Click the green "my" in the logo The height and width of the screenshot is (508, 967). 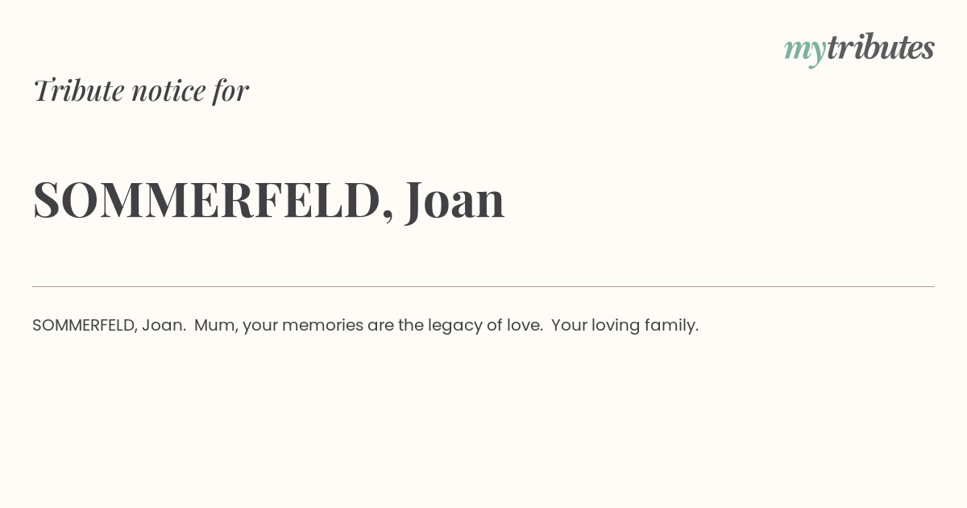805,52
